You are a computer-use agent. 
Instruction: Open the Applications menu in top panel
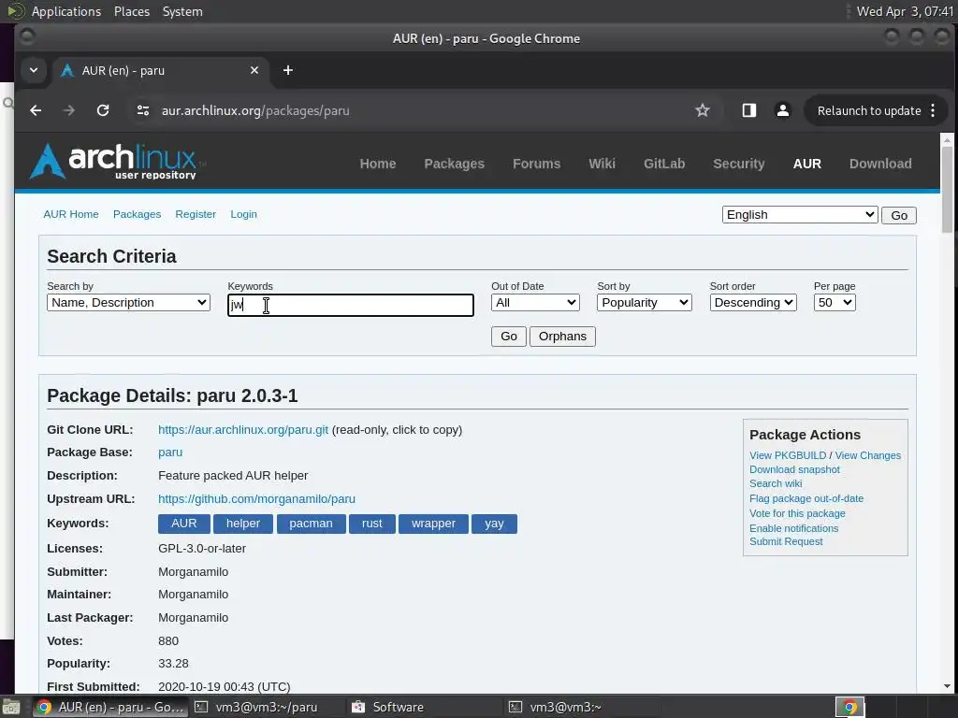[66, 11]
